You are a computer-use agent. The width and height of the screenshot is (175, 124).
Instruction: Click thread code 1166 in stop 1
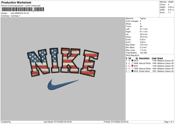(x=154, y=61)
